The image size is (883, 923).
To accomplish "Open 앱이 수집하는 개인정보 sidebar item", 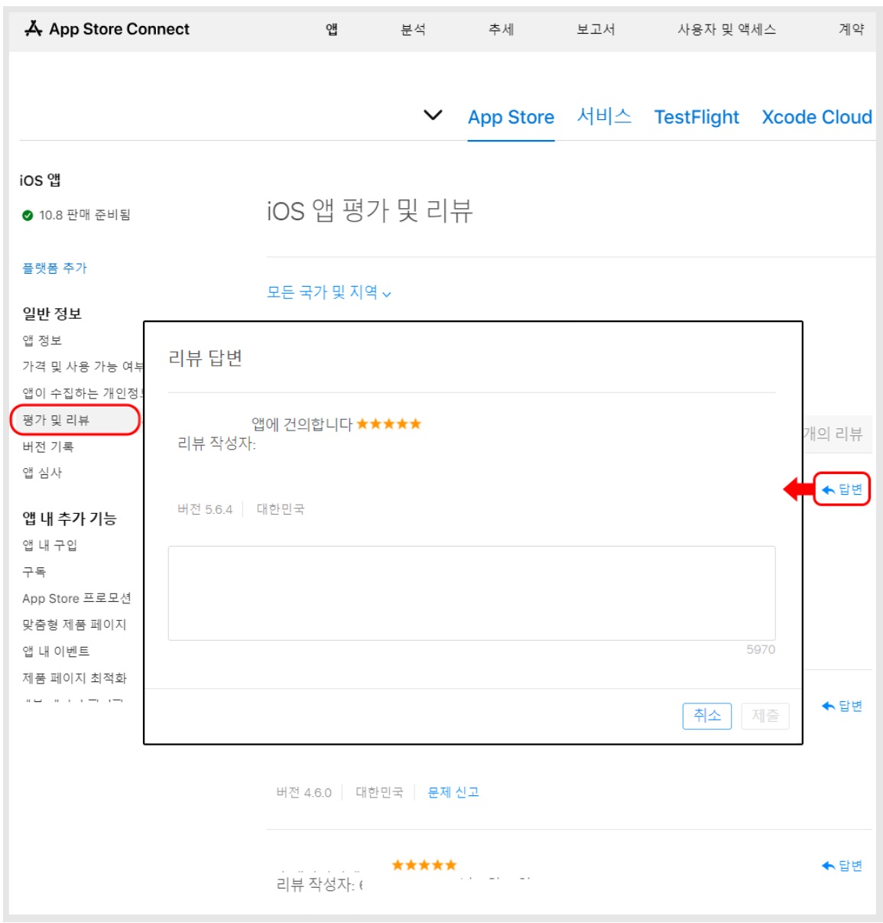I will [x=83, y=393].
